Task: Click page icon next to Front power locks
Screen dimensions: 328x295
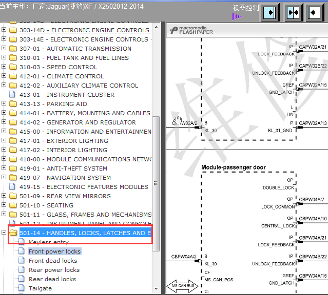Action: (x=22, y=251)
